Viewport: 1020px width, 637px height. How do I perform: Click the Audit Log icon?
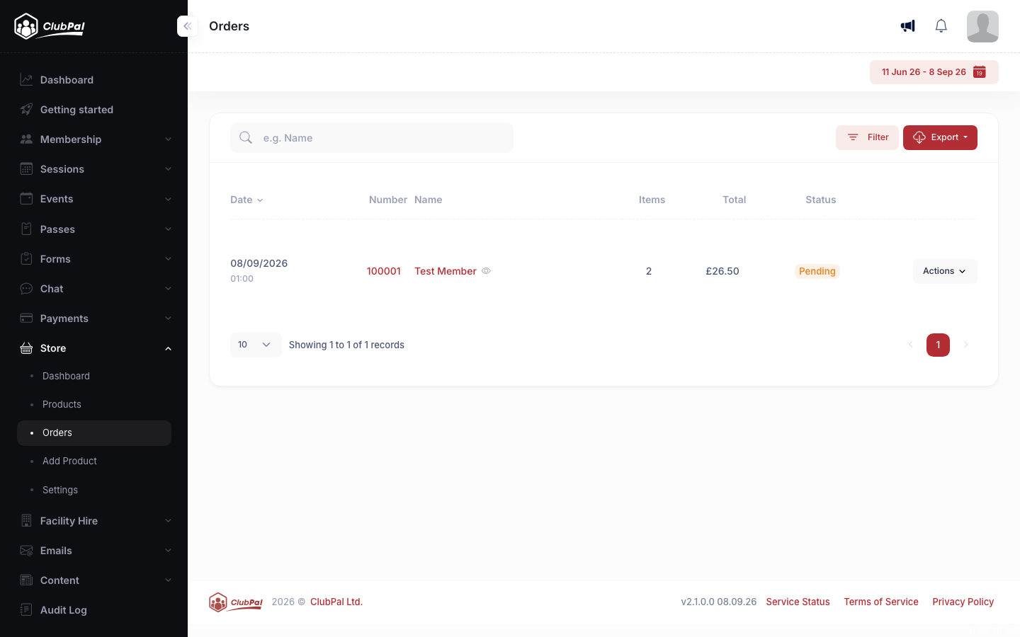(x=26, y=610)
